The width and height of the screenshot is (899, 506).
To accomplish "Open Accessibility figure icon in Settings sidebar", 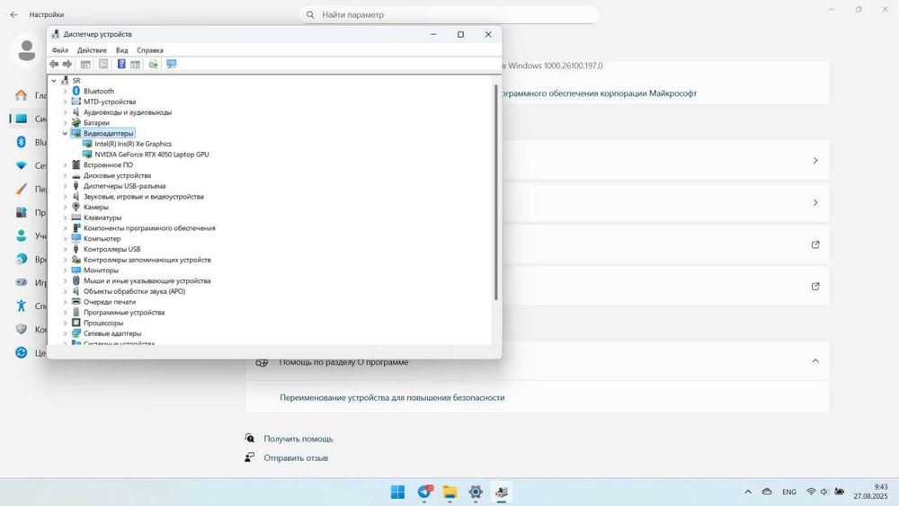I will [22, 306].
